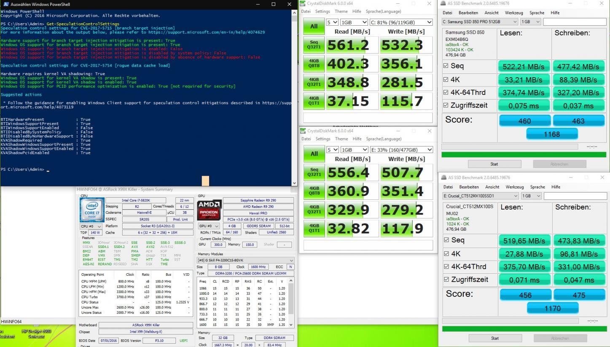Click the AMD Radeon Graphics logo in HWiNFO64

[209, 209]
